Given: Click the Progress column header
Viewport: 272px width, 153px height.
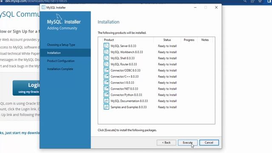Looking at the screenshot, I should tap(189, 40).
